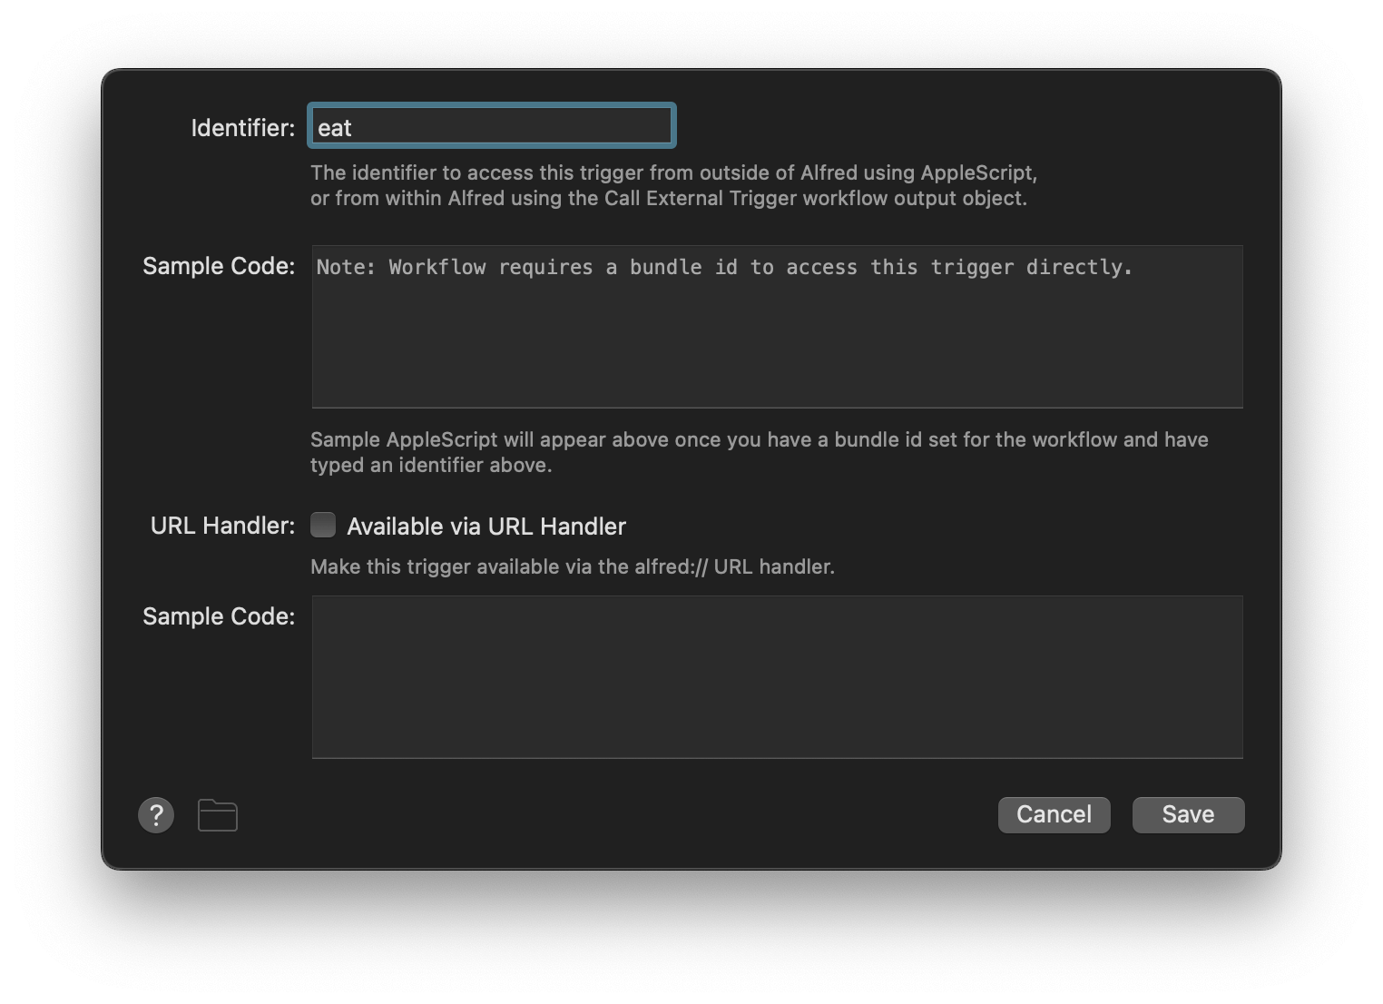Open the workflow directory with the folder glyph

[217, 814]
